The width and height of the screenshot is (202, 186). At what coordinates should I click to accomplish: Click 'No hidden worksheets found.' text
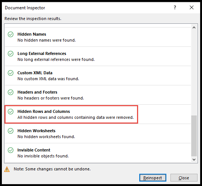[x=46, y=137]
